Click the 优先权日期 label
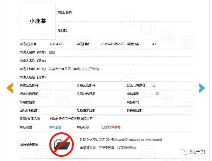This screenshot has width=212, height=161. (134, 111)
